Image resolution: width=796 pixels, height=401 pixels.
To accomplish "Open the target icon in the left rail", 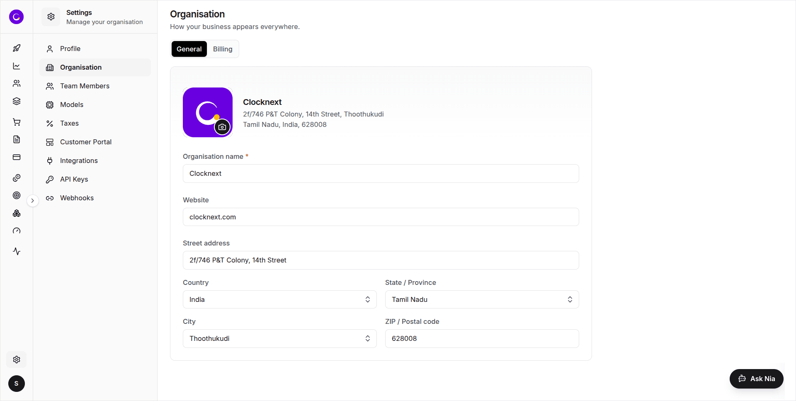I will tap(17, 195).
